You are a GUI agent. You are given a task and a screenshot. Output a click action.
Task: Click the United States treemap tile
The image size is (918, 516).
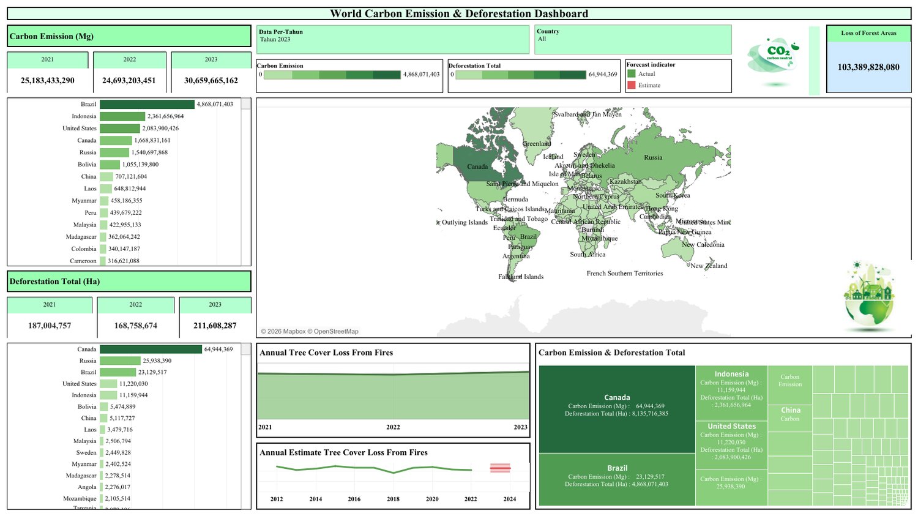tap(731, 445)
